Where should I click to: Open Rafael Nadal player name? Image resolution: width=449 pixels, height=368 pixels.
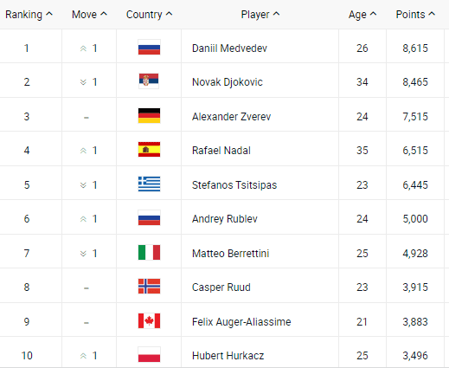pyautogui.click(x=221, y=151)
